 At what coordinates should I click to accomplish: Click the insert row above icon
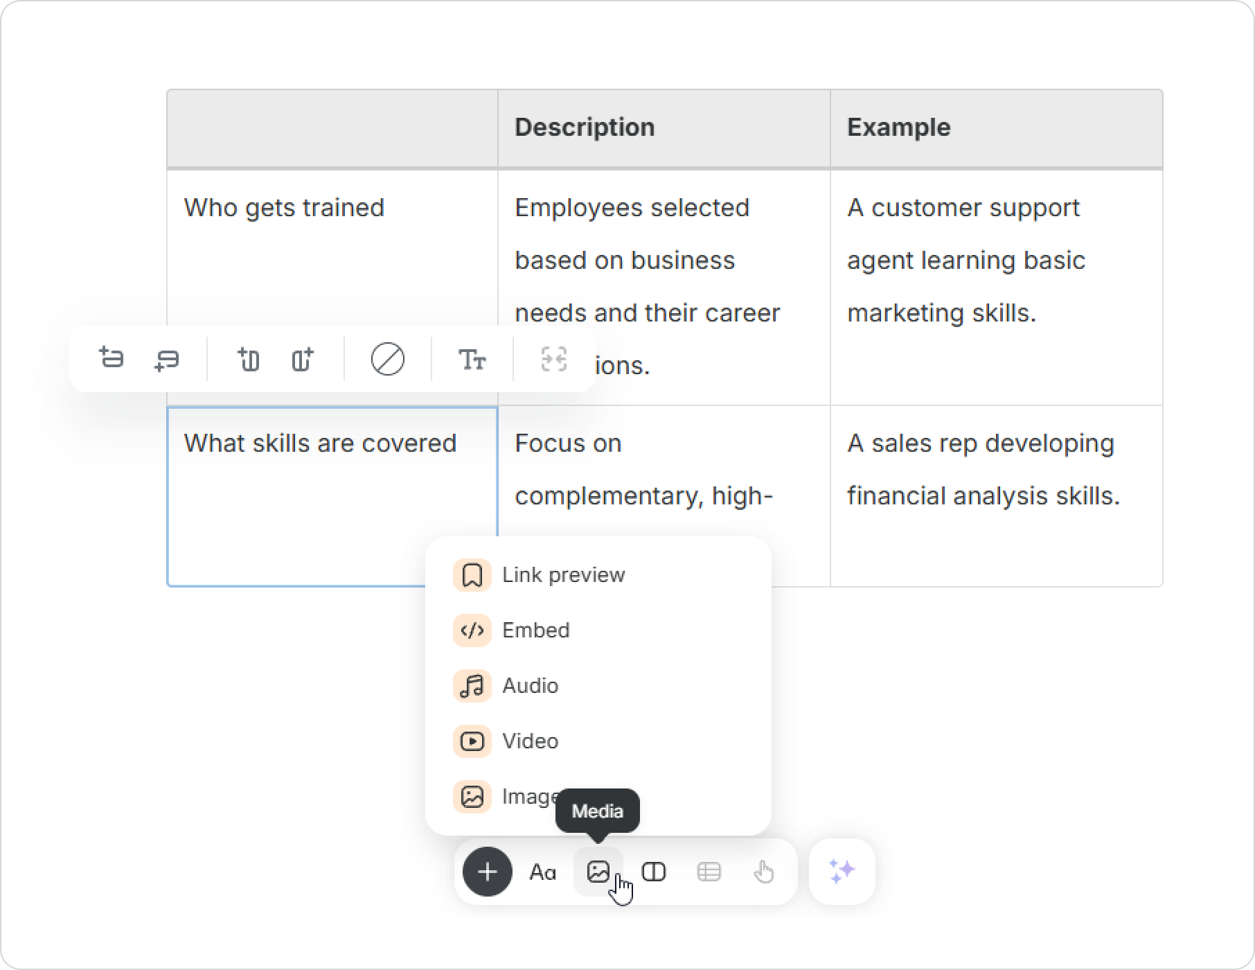point(111,359)
